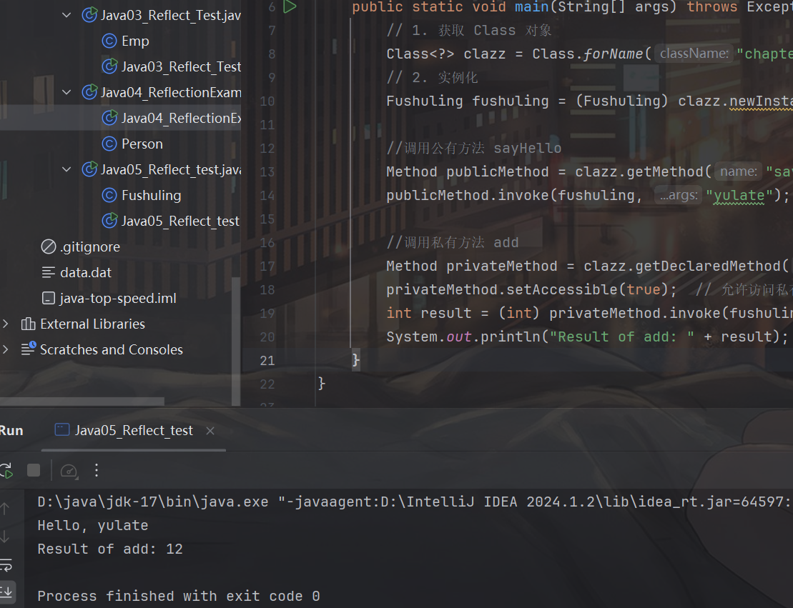Collapse the Java05_Reflect_test.java node

[x=67, y=169]
